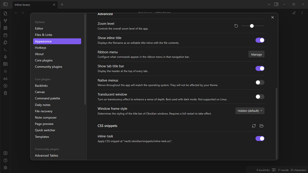Open today's daily note via calendar icon
308x173 pixels.
click(5, 35)
